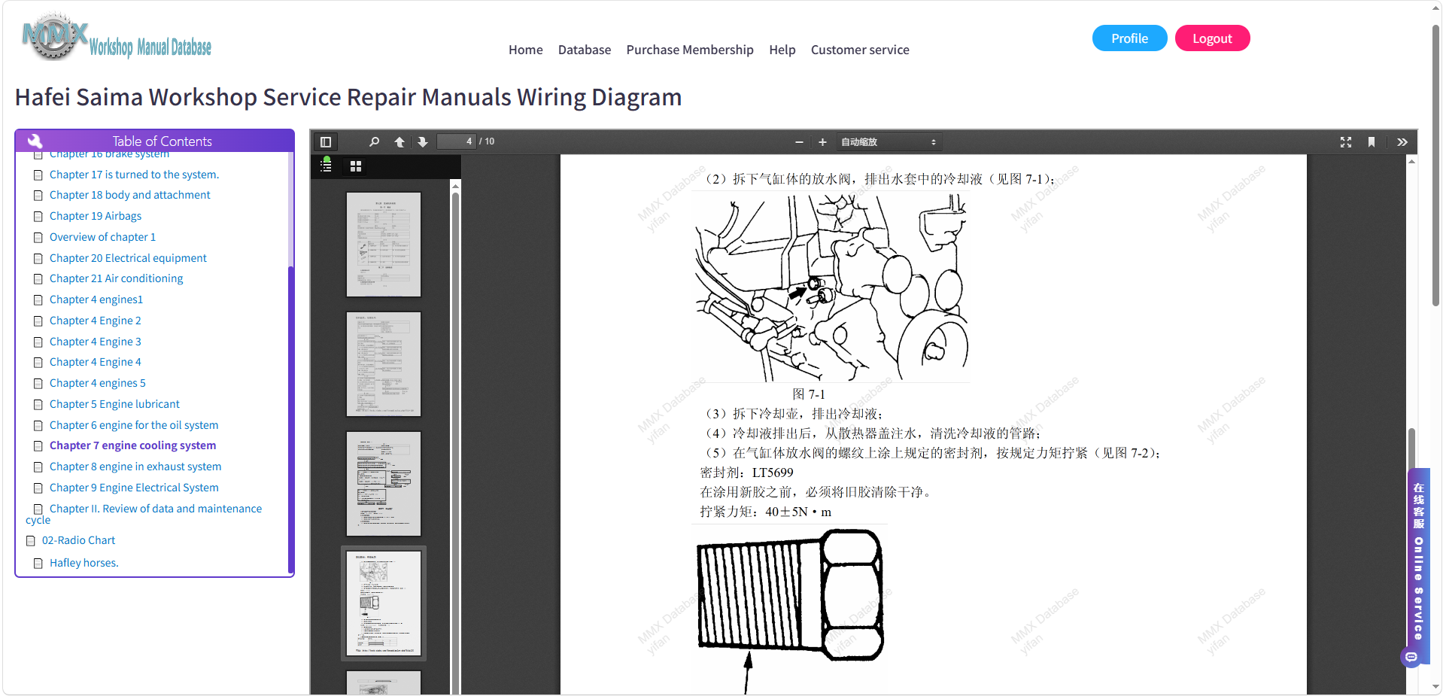This screenshot has width=1443, height=696.
Task: Open the secondary tools chevron menu
Action: click(x=1402, y=141)
